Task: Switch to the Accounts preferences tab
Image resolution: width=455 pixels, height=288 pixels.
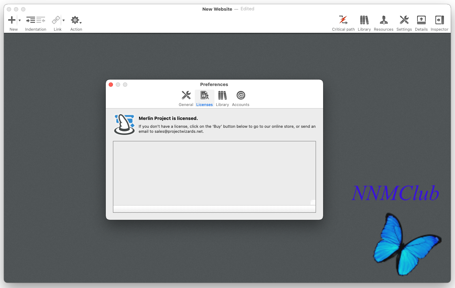Action: 241,98
